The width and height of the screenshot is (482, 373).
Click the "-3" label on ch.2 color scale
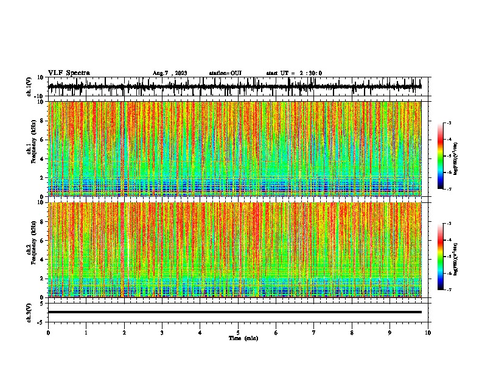tap(449, 224)
